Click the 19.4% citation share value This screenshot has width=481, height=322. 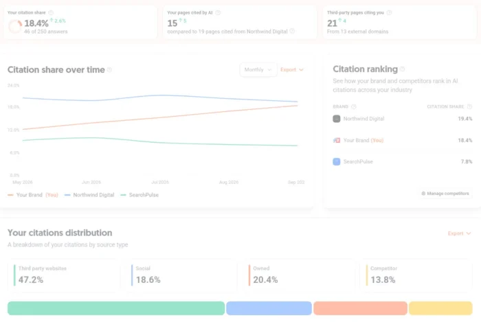coord(465,119)
